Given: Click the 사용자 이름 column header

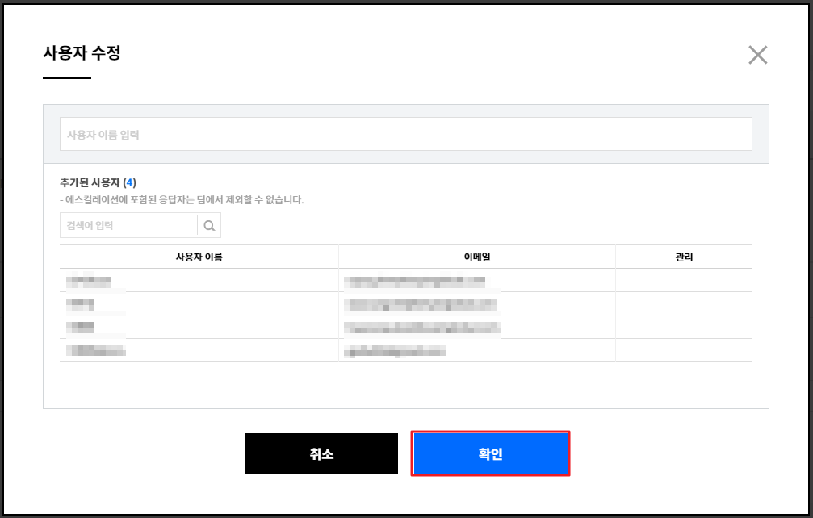Looking at the screenshot, I should coord(199,257).
